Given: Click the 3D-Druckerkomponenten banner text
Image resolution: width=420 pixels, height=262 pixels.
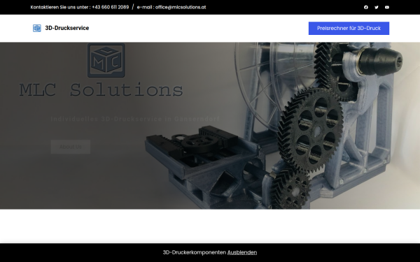Looking at the screenshot, I should coord(195,252).
